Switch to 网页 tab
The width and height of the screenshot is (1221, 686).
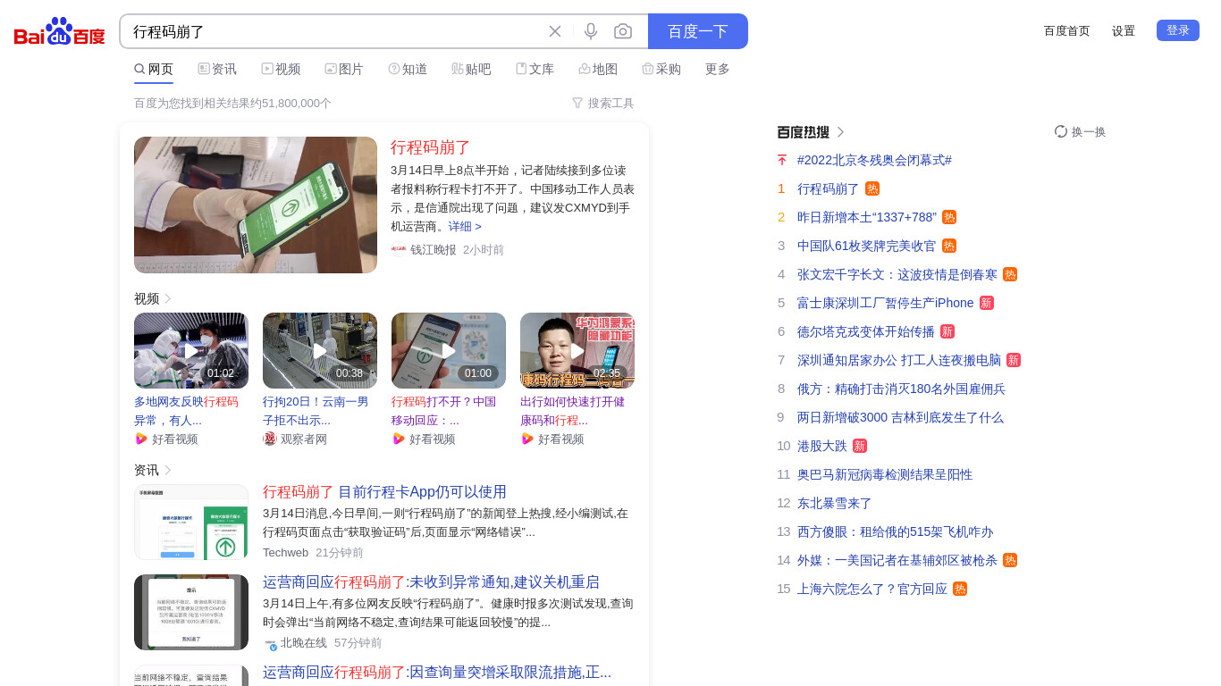pyautogui.click(x=154, y=69)
